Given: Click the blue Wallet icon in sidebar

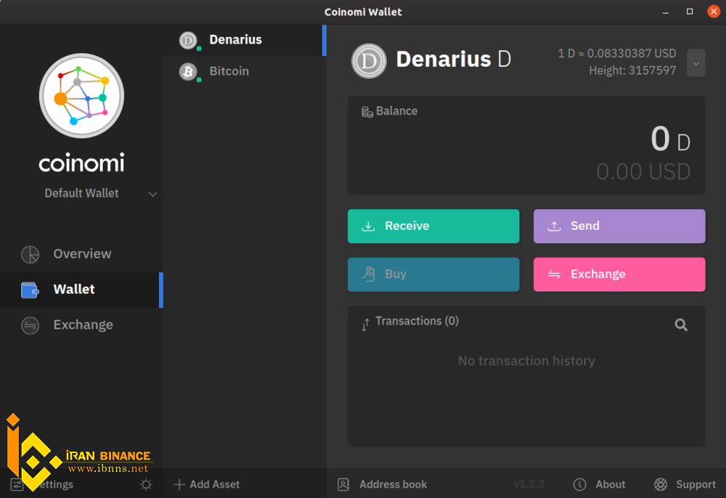Looking at the screenshot, I should (x=30, y=290).
